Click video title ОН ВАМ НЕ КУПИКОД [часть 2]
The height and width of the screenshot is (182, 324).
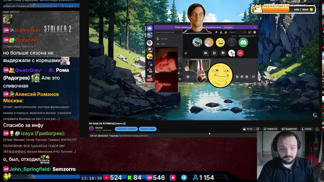coord(107,123)
